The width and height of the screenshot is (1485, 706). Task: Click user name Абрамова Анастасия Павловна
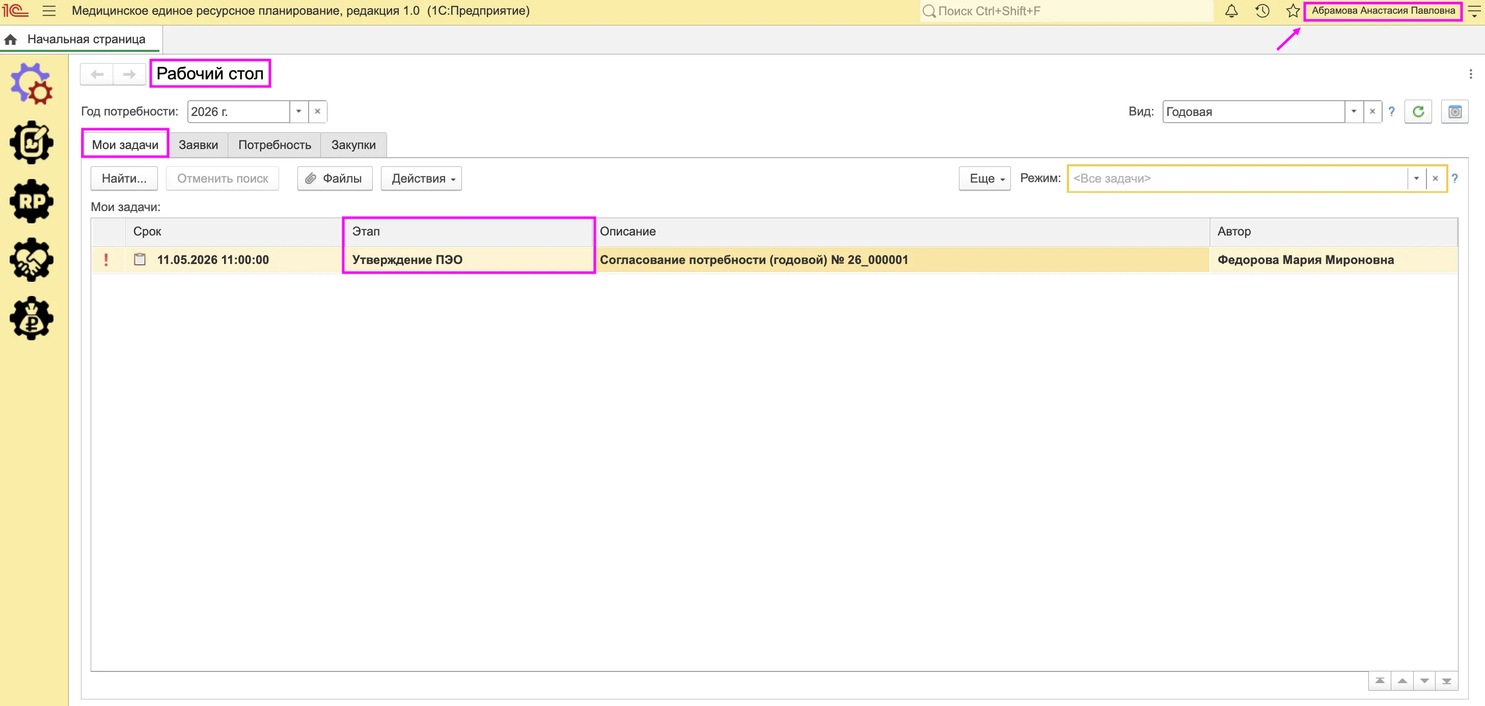coord(1383,11)
